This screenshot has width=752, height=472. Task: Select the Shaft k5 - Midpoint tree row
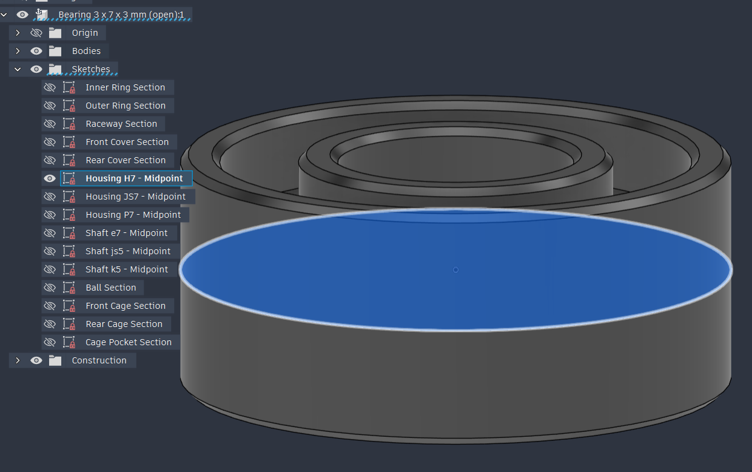[x=110, y=269]
